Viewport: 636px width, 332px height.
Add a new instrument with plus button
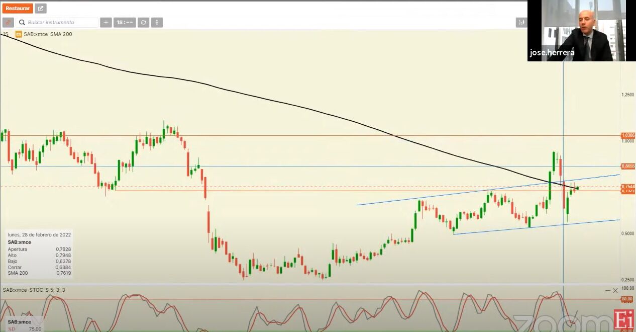[105, 23]
